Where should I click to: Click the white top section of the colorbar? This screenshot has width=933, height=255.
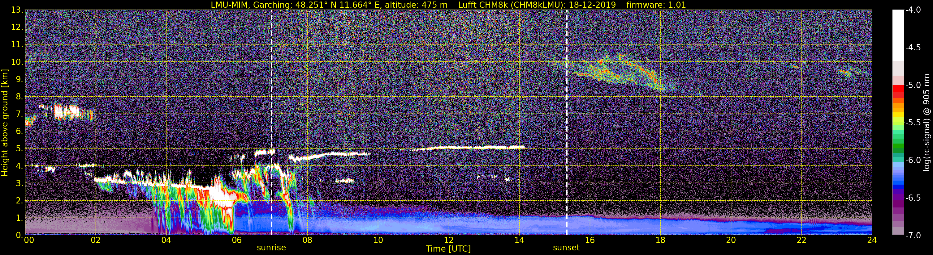pyautogui.click(x=898, y=36)
